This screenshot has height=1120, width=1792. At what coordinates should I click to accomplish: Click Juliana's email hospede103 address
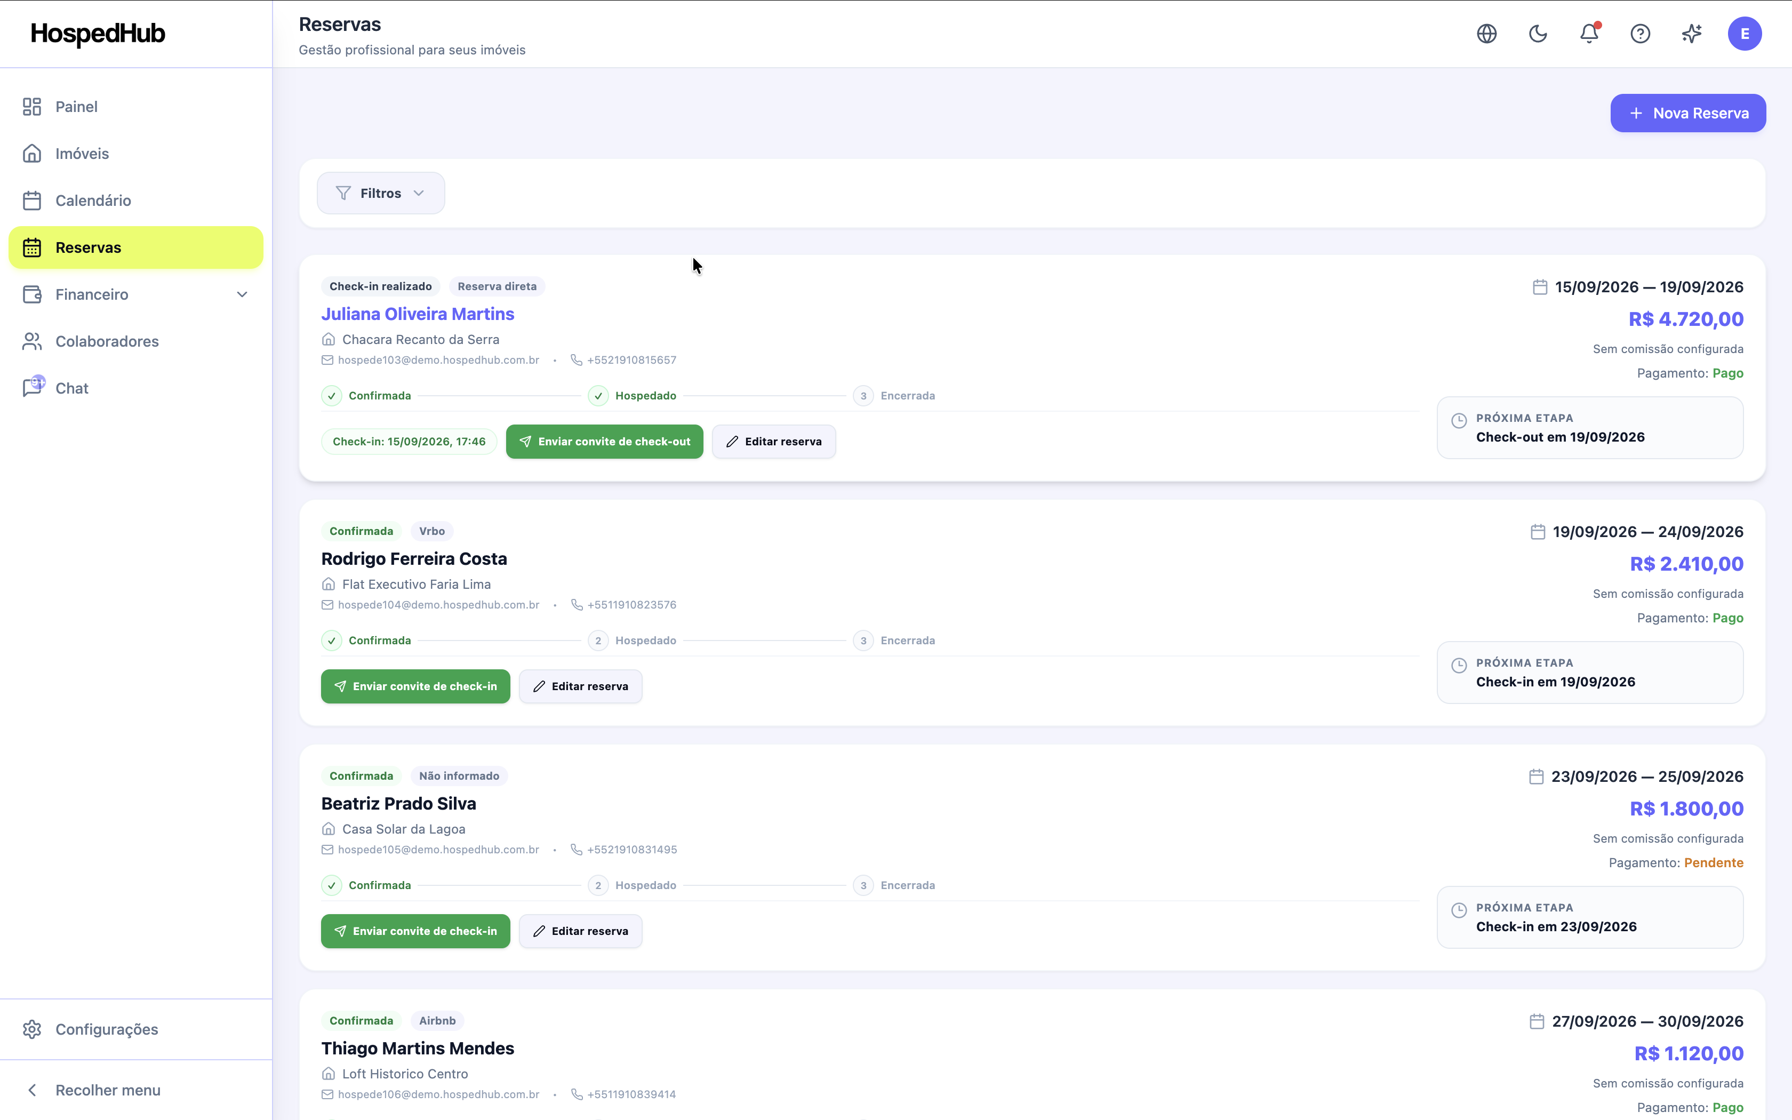coord(438,360)
